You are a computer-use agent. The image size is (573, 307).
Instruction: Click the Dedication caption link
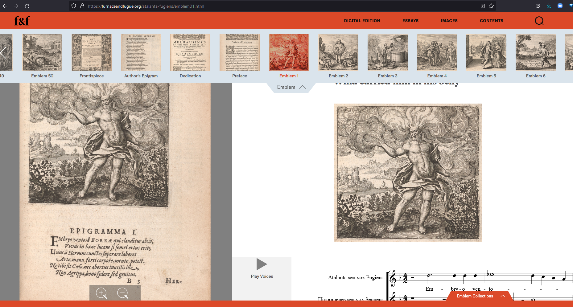pyautogui.click(x=190, y=76)
